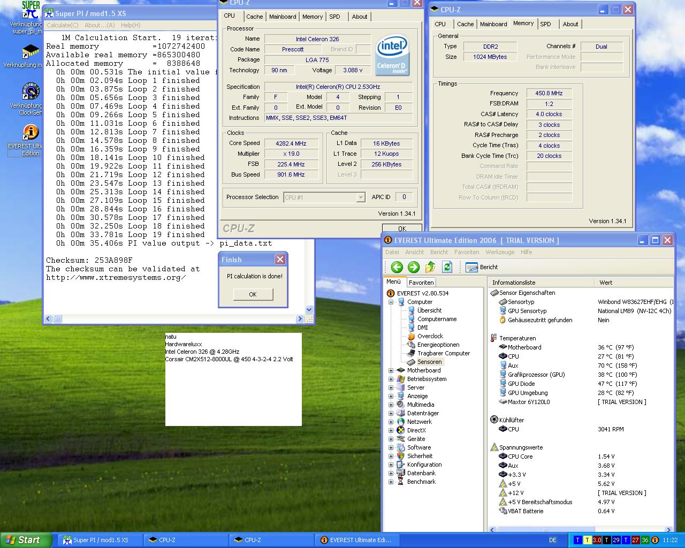Viewport: 685px width, 548px height.
Task: Click the EVEREST back arrow toolbar icon
Action: click(x=397, y=267)
